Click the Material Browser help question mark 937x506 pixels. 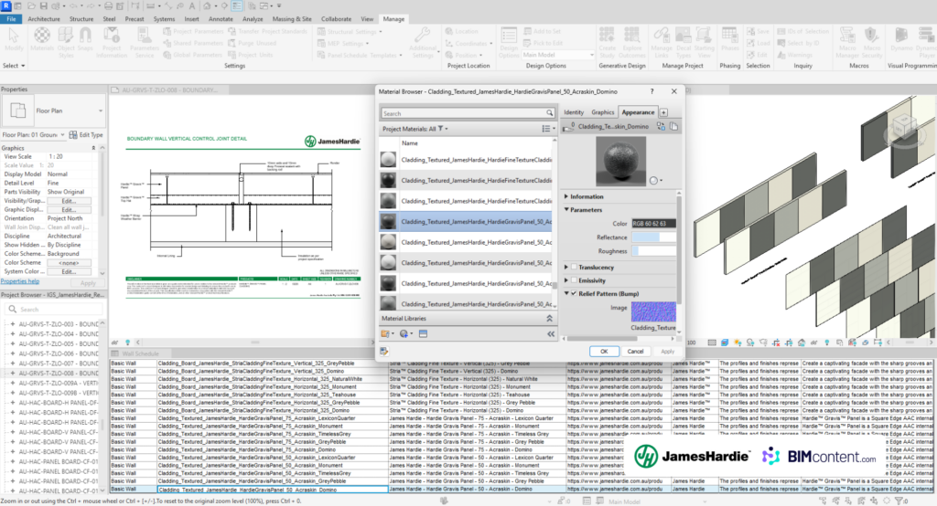tap(652, 91)
